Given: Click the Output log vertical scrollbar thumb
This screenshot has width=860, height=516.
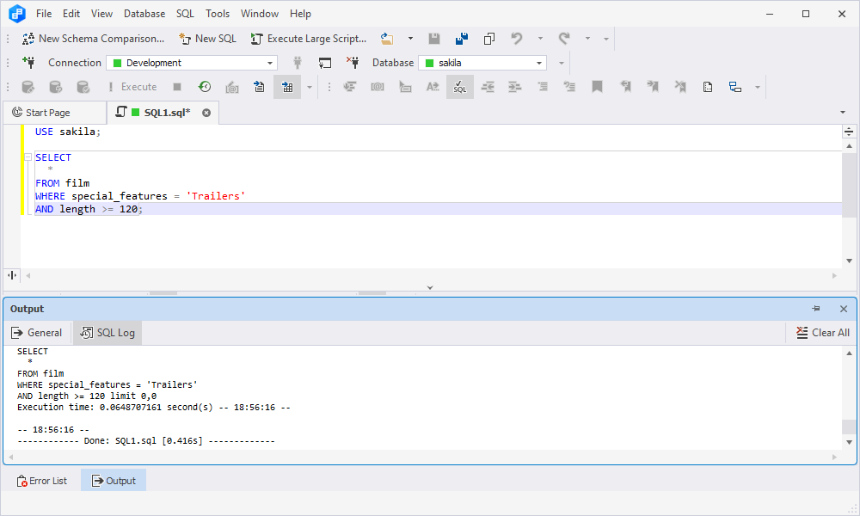Looking at the screenshot, I should click(x=849, y=427).
